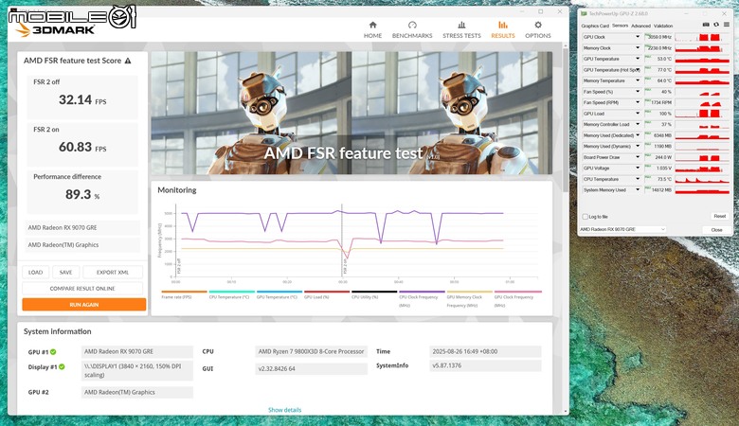Click the Board Power Draw history graph
739x426 pixels.
(x=702, y=157)
